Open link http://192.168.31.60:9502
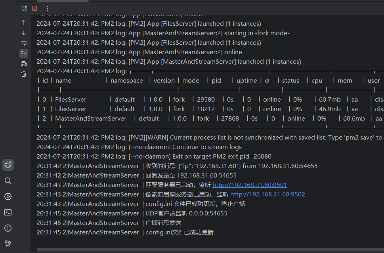This screenshot has height=253, width=384. click(x=267, y=194)
